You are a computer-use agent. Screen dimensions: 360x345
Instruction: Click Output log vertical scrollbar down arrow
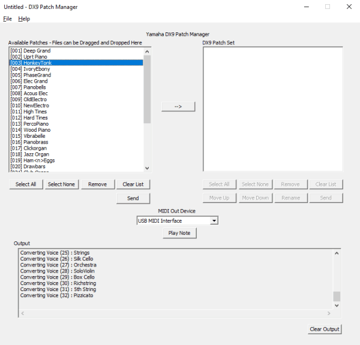(x=337, y=305)
